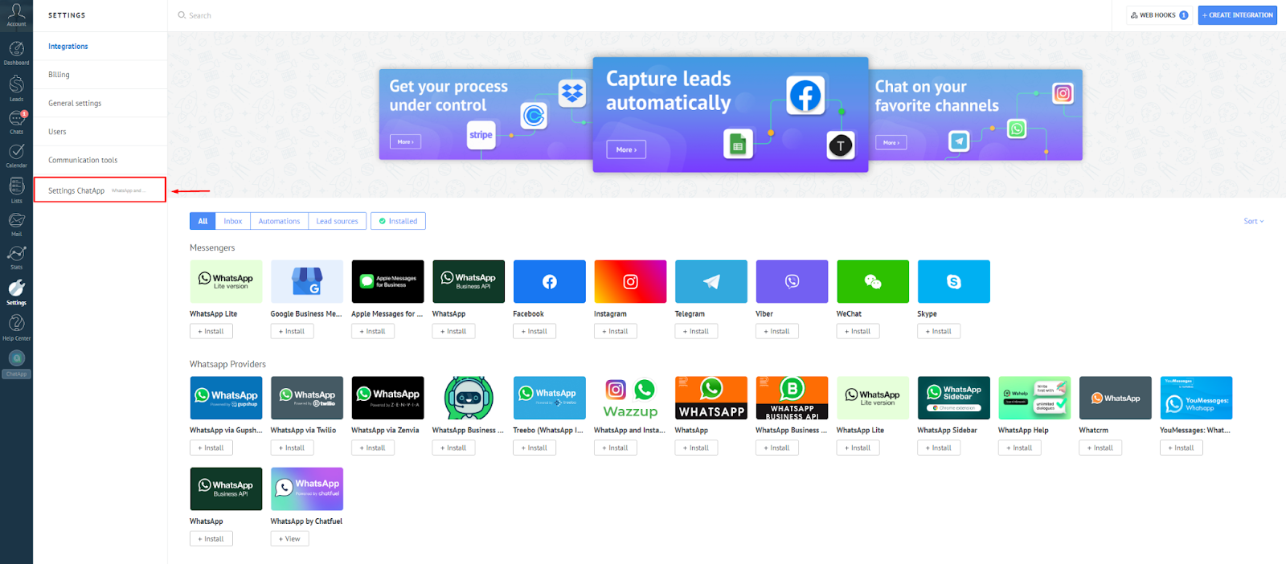Image resolution: width=1286 pixels, height=564 pixels.
Task: Install the Facebook integration
Action: coord(534,331)
